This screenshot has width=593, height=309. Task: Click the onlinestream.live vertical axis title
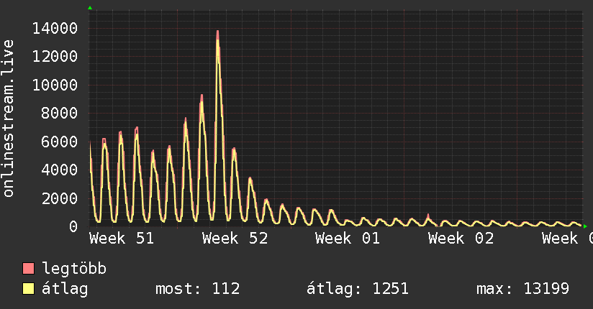[x=8, y=119]
